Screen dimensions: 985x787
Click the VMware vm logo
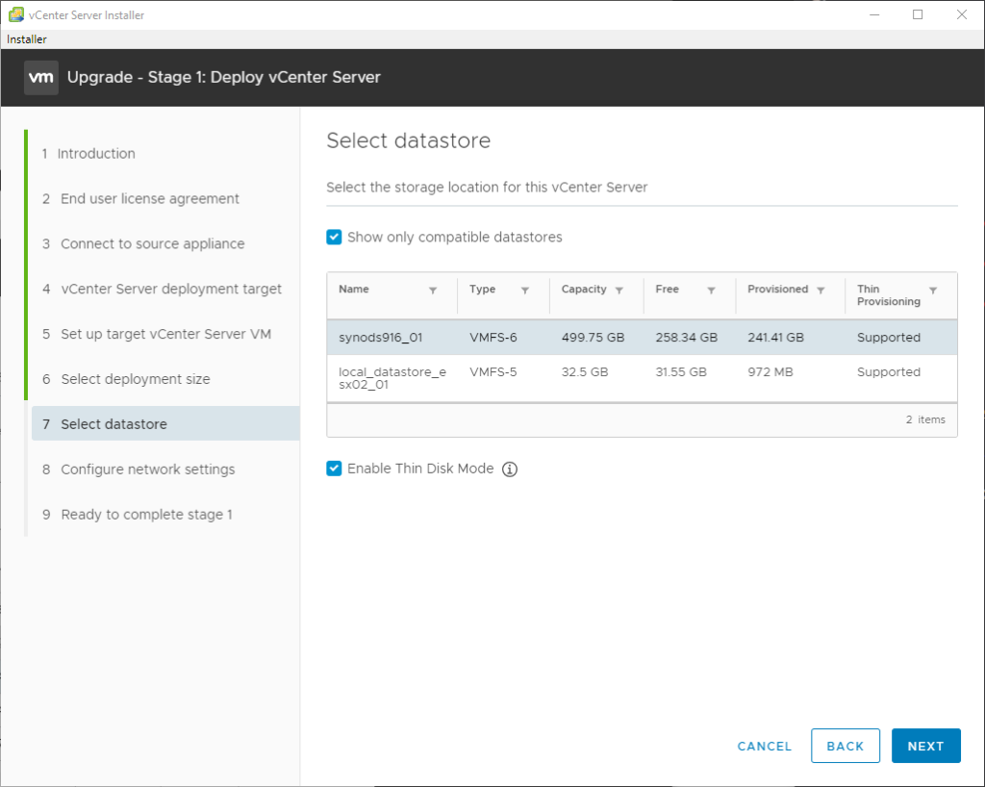click(x=41, y=77)
